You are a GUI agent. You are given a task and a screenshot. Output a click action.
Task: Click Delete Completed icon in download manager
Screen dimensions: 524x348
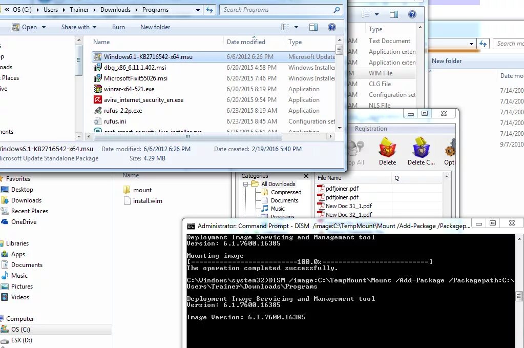[421, 151]
